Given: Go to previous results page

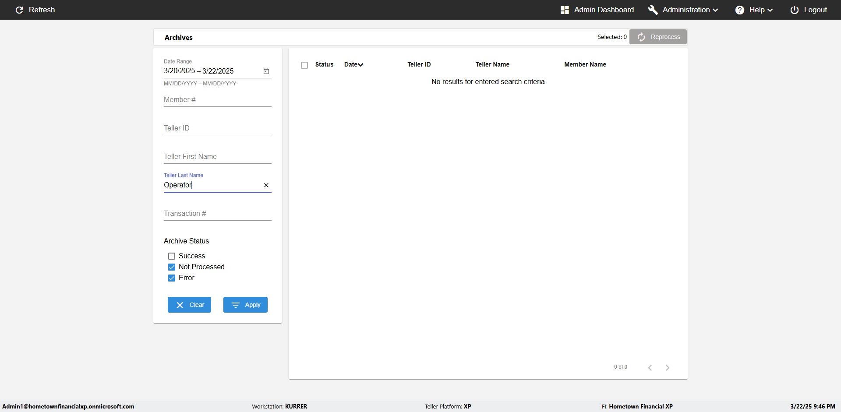Looking at the screenshot, I should [x=650, y=367].
